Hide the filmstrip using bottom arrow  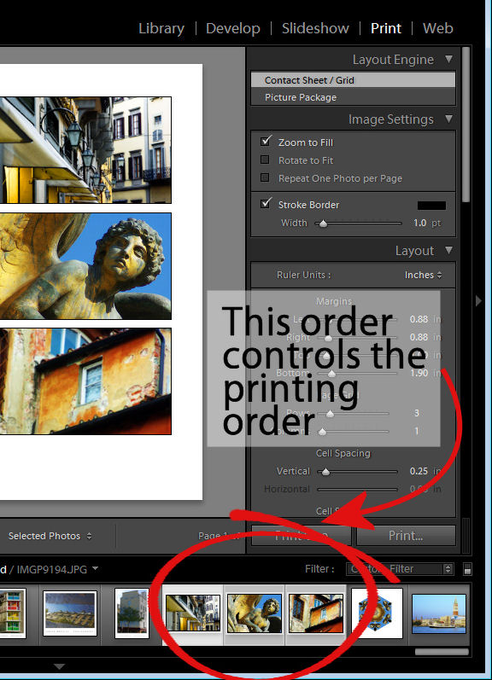pos(60,666)
